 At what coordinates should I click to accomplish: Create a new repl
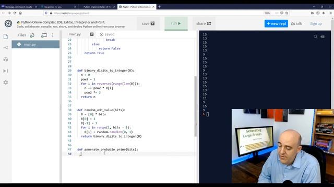pyautogui.click(x=276, y=23)
